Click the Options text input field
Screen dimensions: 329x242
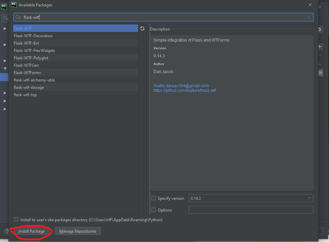[x=251, y=210]
